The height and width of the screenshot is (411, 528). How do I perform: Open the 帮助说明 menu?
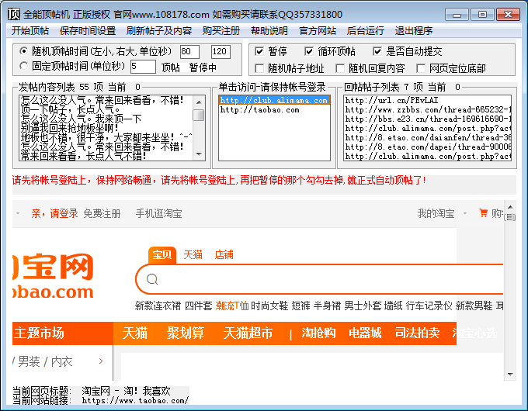coord(269,31)
